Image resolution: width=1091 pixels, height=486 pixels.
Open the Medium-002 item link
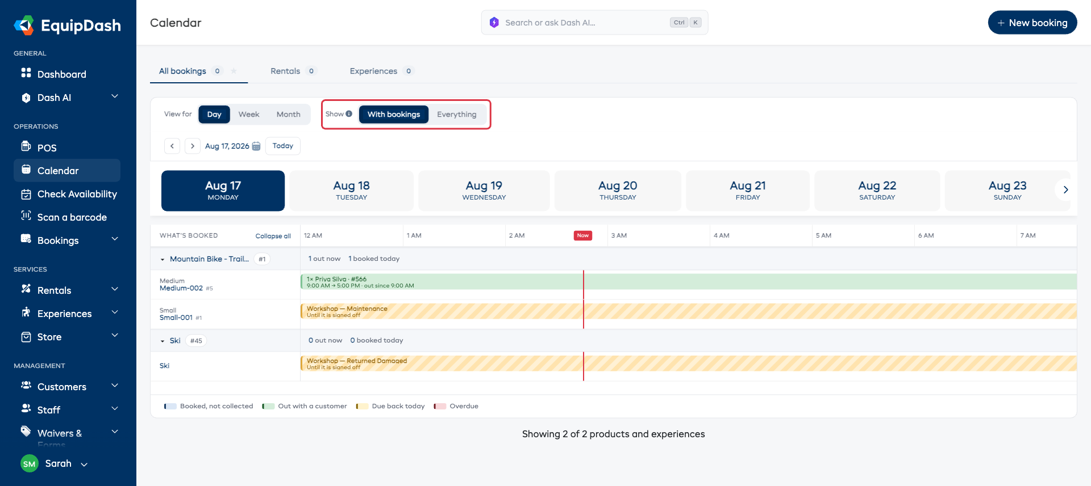click(x=181, y=288)
